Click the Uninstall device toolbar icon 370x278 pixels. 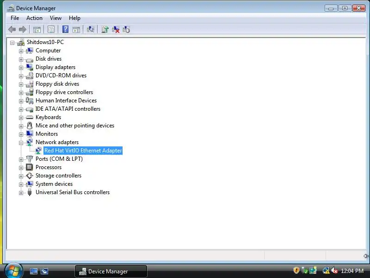(116, 29)
